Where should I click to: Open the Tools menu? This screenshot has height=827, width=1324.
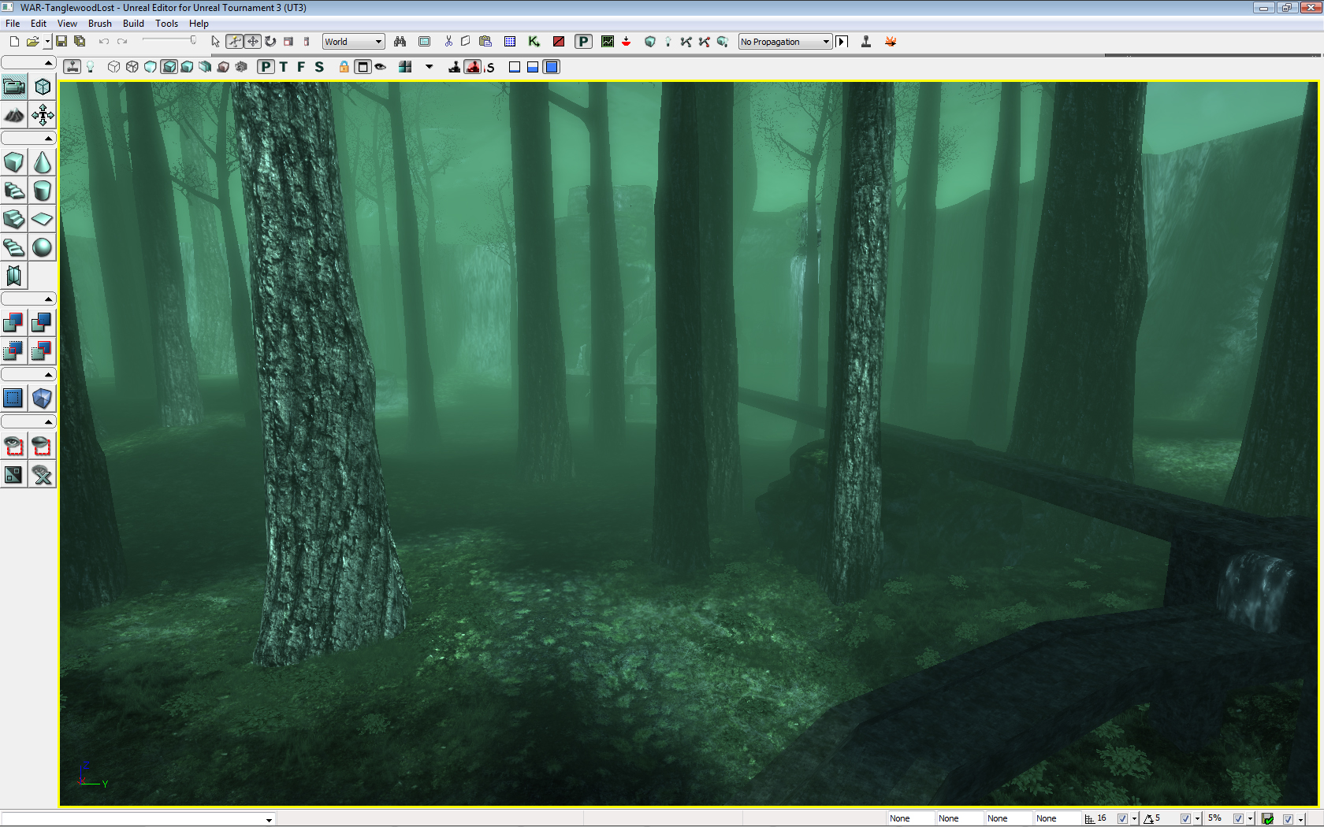pyautogui.click(x=166, y=24)
